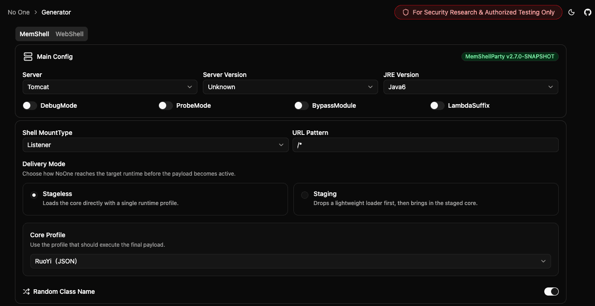Viewport: 595px width, 306px height.
Task: Click the shield icon in warning banner
Action: [406, 13]
